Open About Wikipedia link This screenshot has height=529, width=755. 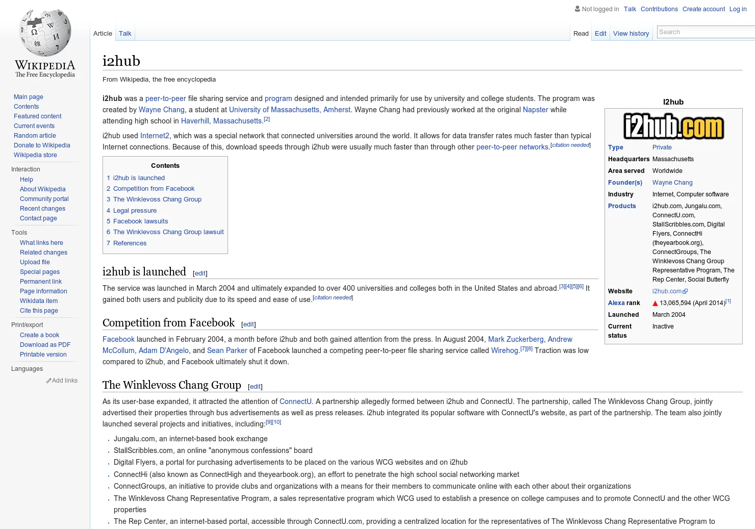tap(43, 189)
